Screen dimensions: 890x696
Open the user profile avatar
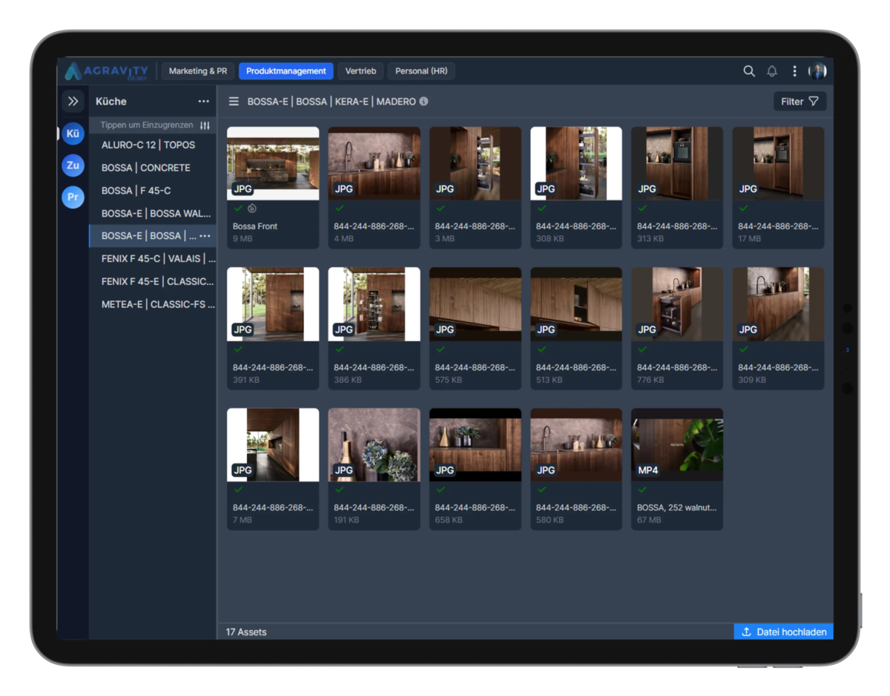click(x=818, y=70)
